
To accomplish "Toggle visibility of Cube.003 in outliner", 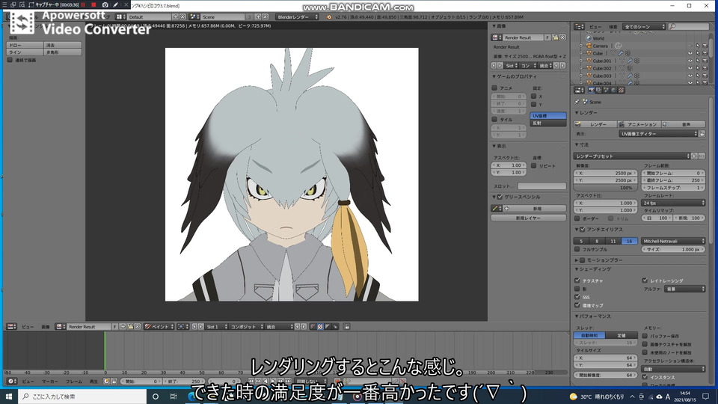I will pos(690,76).
